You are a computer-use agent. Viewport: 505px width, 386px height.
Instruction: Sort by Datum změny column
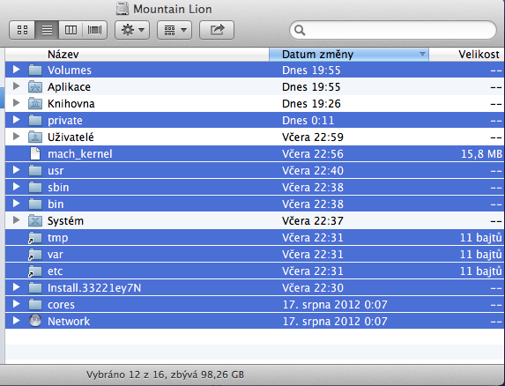pos(349,54)
